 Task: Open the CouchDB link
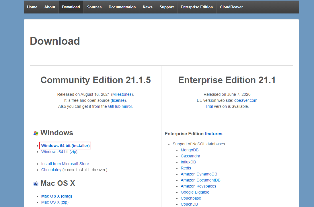[189, 204]
